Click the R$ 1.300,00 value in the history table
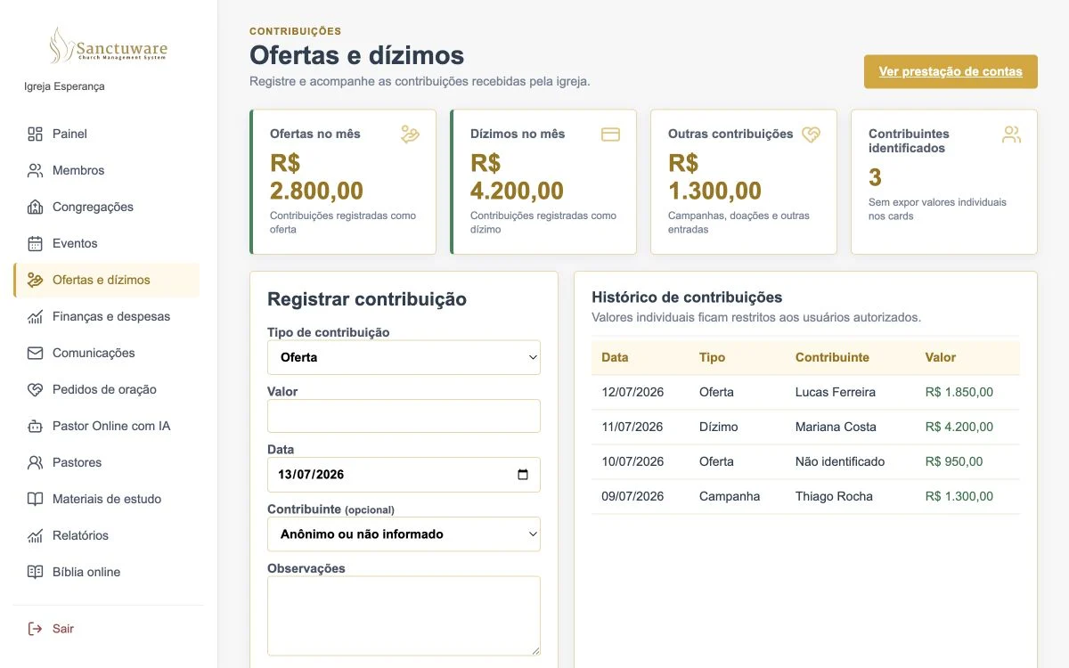Screen dimensions: 1069x668 click(959, 496)
